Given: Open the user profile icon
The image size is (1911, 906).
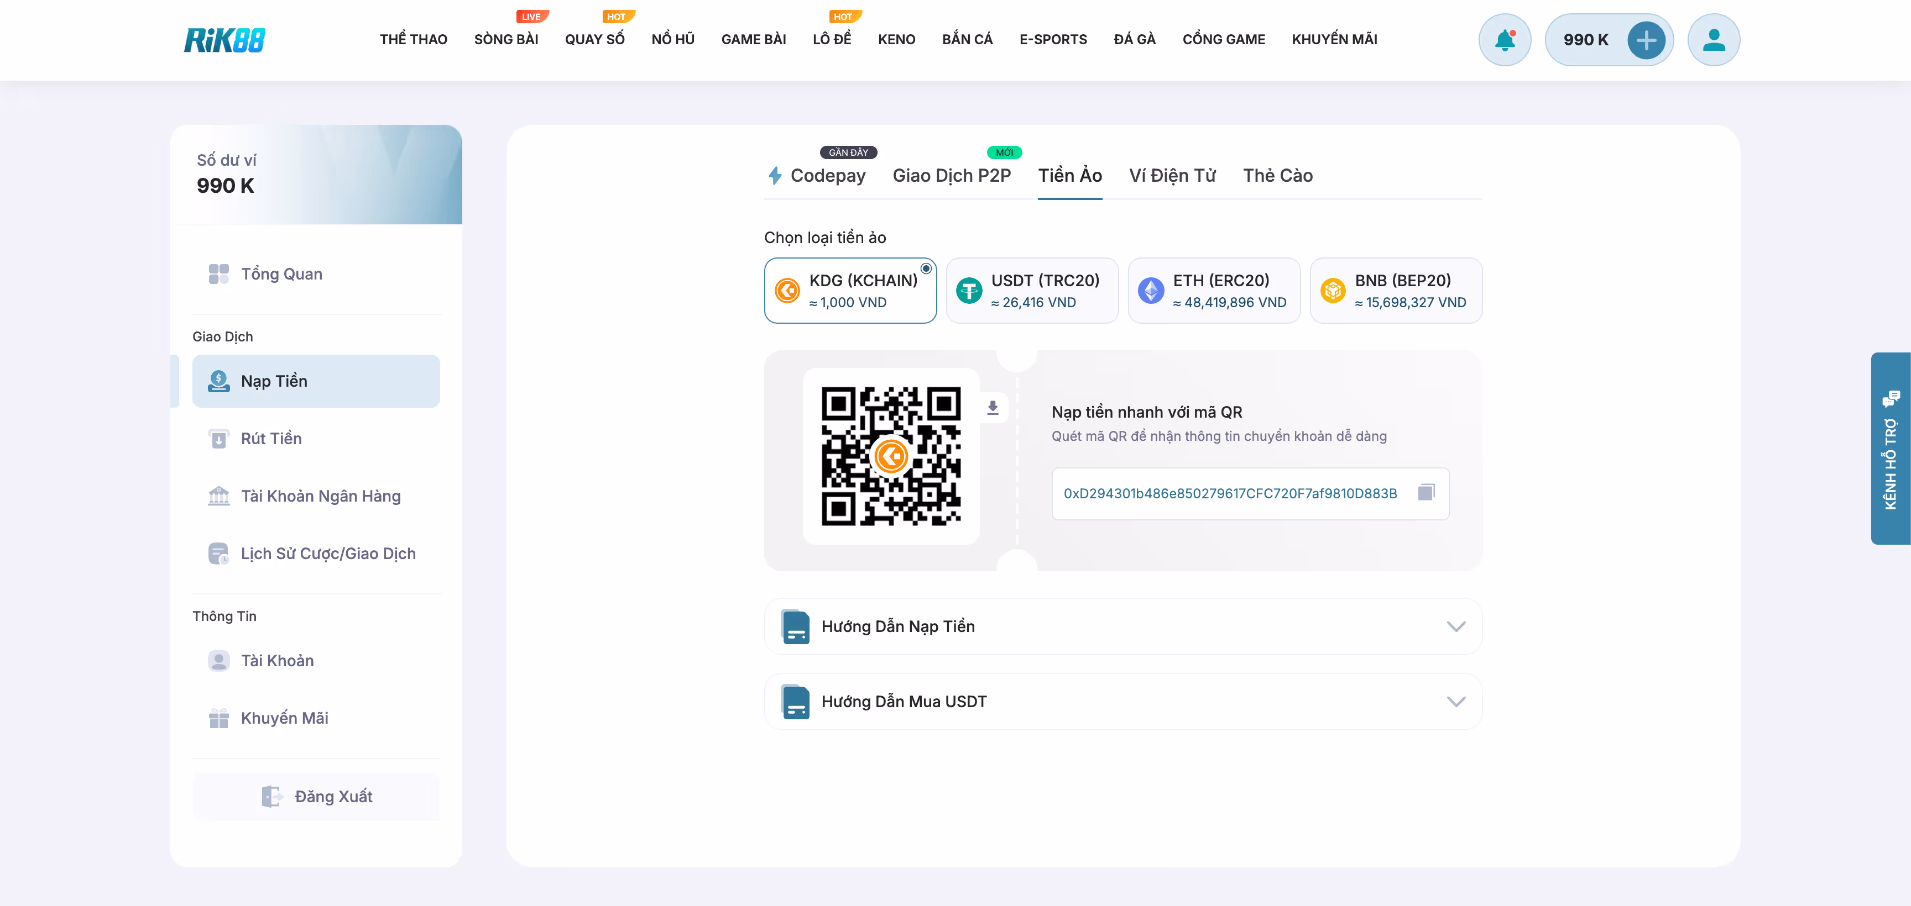Looking at the screenshot, I should click(1714, 40).
